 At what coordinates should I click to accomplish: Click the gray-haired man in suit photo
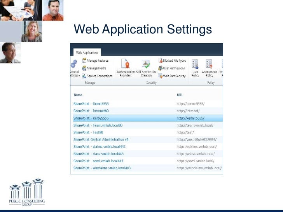[10, 53]
